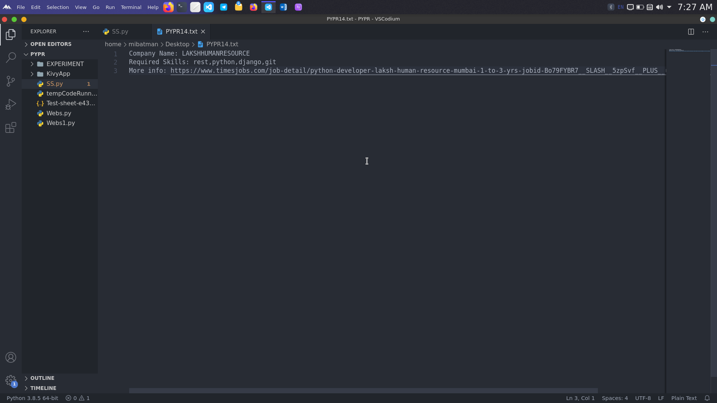Open the Extensions view icon
This screenshot has height=403, width=717.
tap(11, 128)
